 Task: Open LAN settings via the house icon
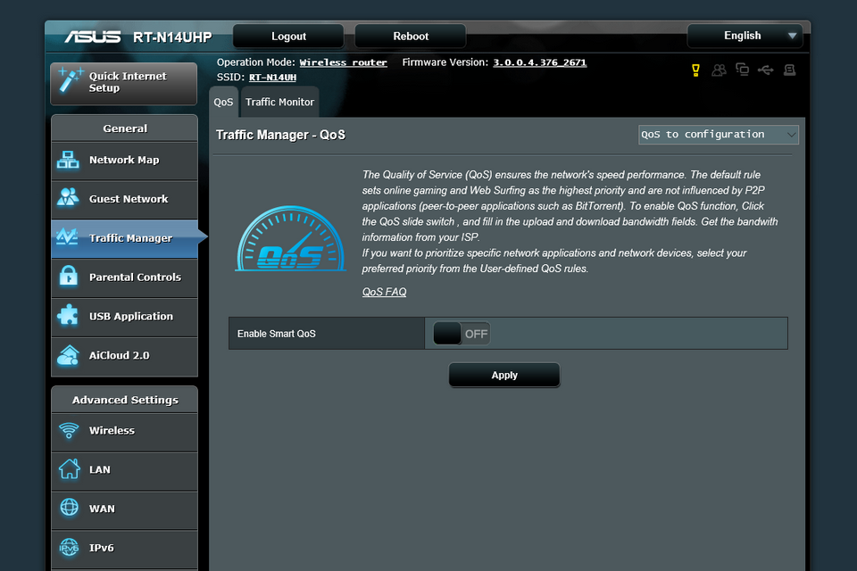(70, 468)
